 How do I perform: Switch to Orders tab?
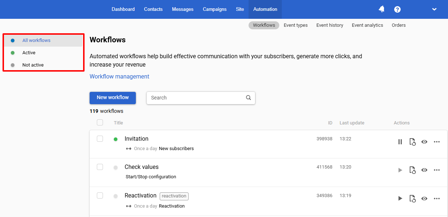(399, 25)
